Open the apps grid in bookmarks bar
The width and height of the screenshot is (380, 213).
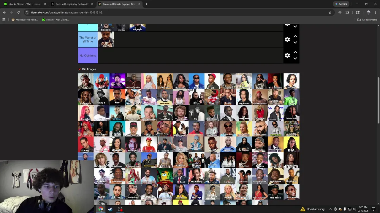click(4, 20)
